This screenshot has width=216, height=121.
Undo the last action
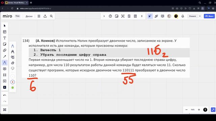pyautogui.click(x=5, y=95)
